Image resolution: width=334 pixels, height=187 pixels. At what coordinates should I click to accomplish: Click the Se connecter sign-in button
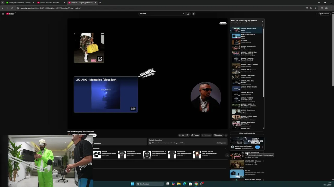pyautogui.click(x=325, y=14)
